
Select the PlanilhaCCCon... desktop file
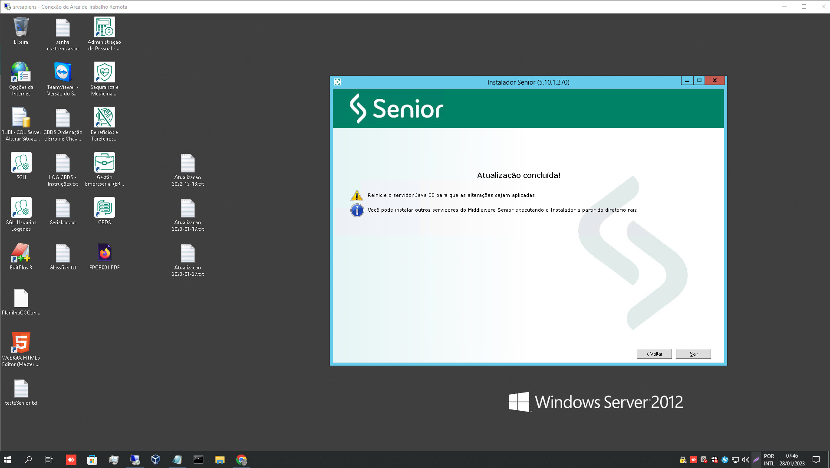coord(21,302)
